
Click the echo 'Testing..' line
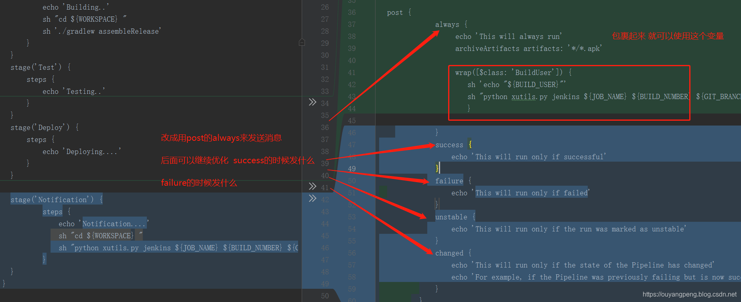click(x=74, y=91)
